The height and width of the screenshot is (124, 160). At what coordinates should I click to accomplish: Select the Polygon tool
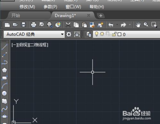[x=4, y=70]
